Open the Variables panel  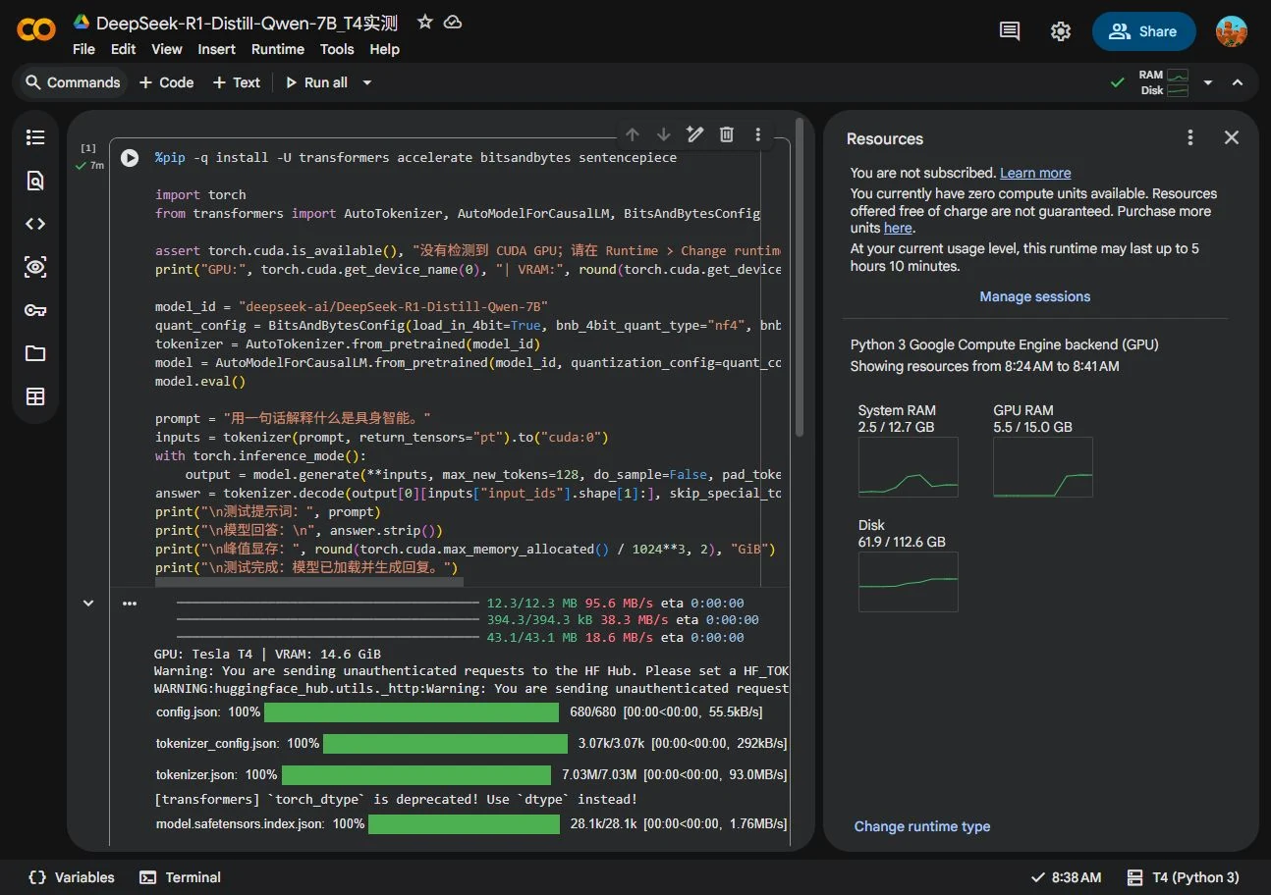[72, 877]
